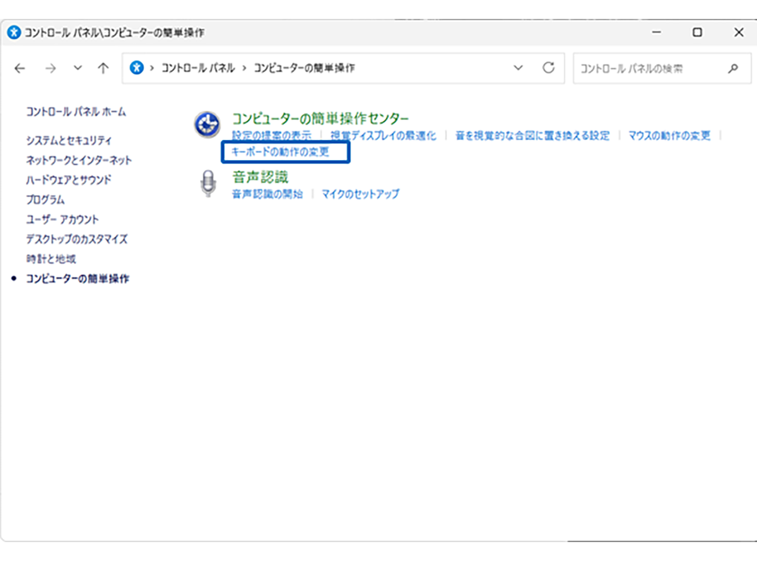Go back using the back arrow
757x561 pixels.
point(20,67)
